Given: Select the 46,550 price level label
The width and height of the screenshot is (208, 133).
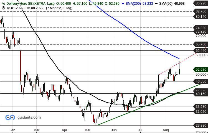Looking at the screenshot, I should point(201,81).
